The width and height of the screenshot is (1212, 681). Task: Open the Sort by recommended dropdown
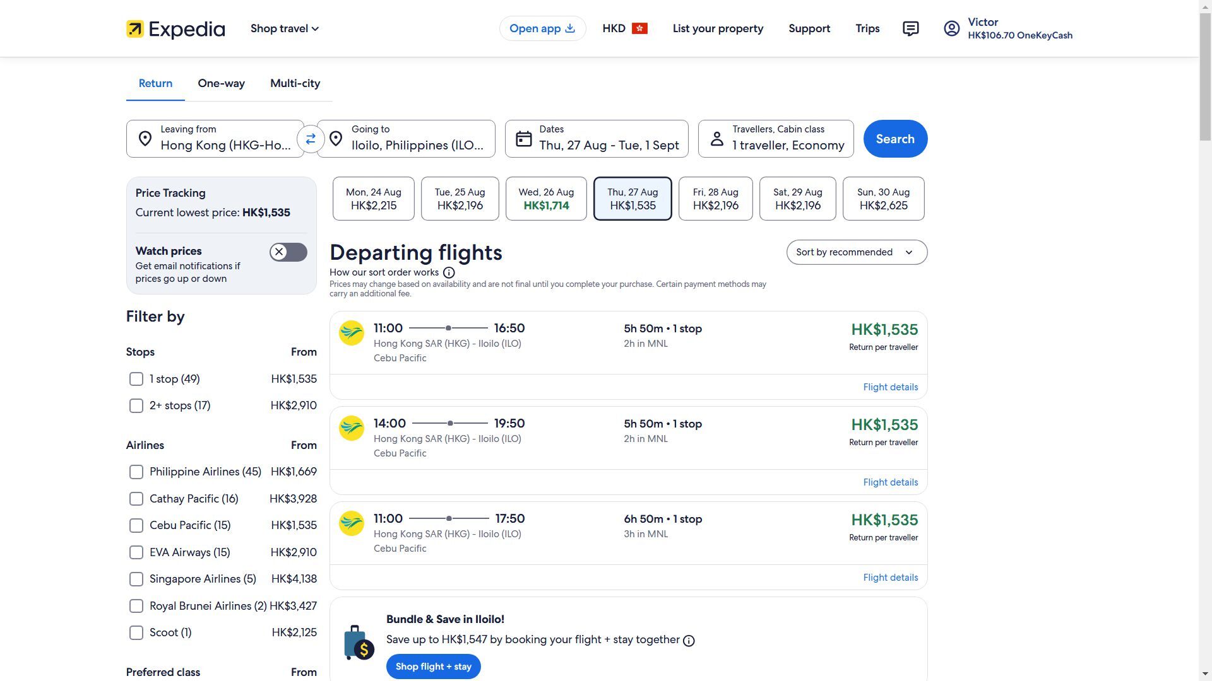(x=857, y=252)
